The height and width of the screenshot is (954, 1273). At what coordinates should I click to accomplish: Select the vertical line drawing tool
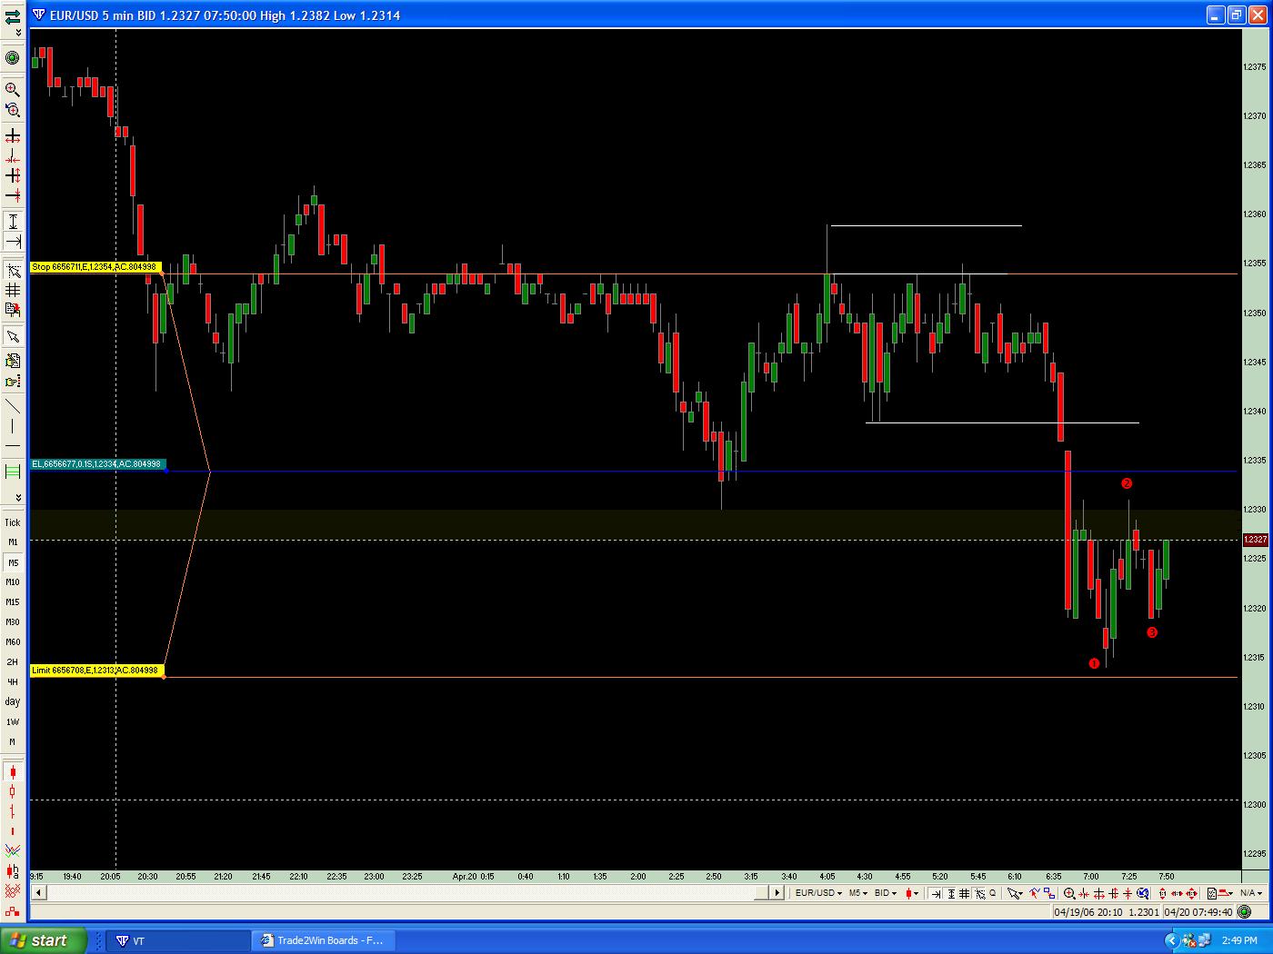(13, 426)
